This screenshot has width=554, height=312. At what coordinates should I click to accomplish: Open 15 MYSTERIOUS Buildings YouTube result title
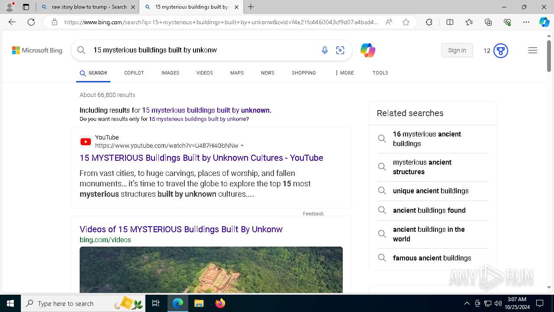point(201,158)
